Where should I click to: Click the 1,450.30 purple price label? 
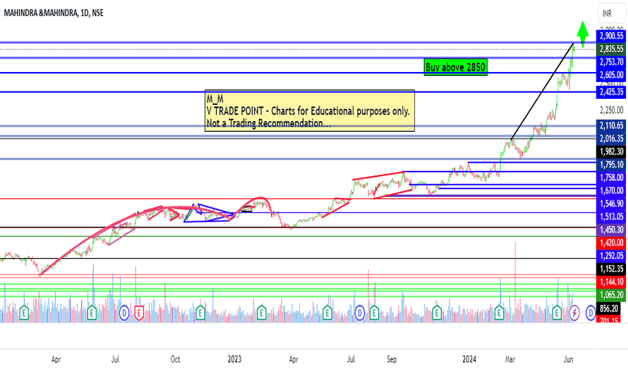(x=611, y=229)
